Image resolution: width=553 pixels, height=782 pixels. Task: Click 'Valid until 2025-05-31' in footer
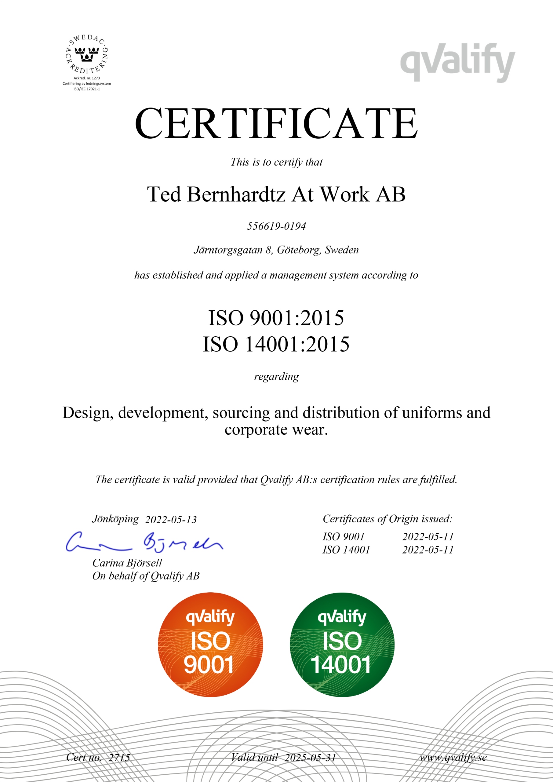pyautogui.click(x=283, y=758)
